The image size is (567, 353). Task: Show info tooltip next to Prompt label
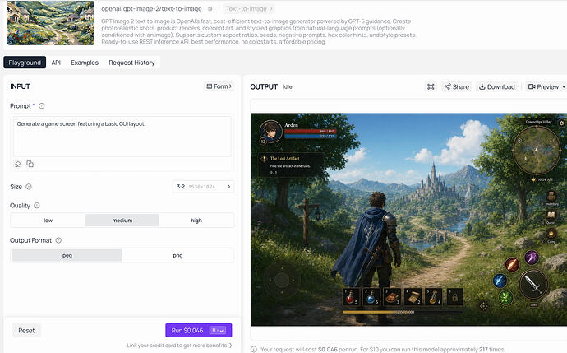42,105
